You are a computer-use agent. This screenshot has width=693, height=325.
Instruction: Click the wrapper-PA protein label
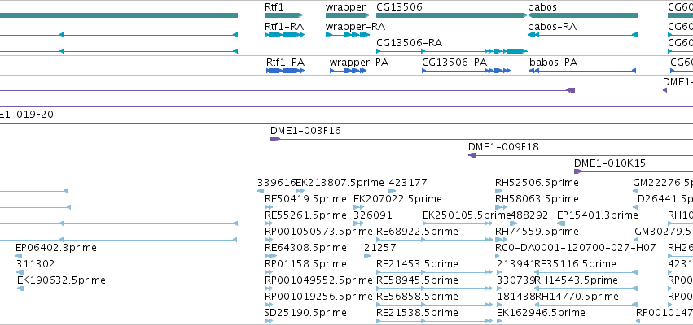(358, 63)
